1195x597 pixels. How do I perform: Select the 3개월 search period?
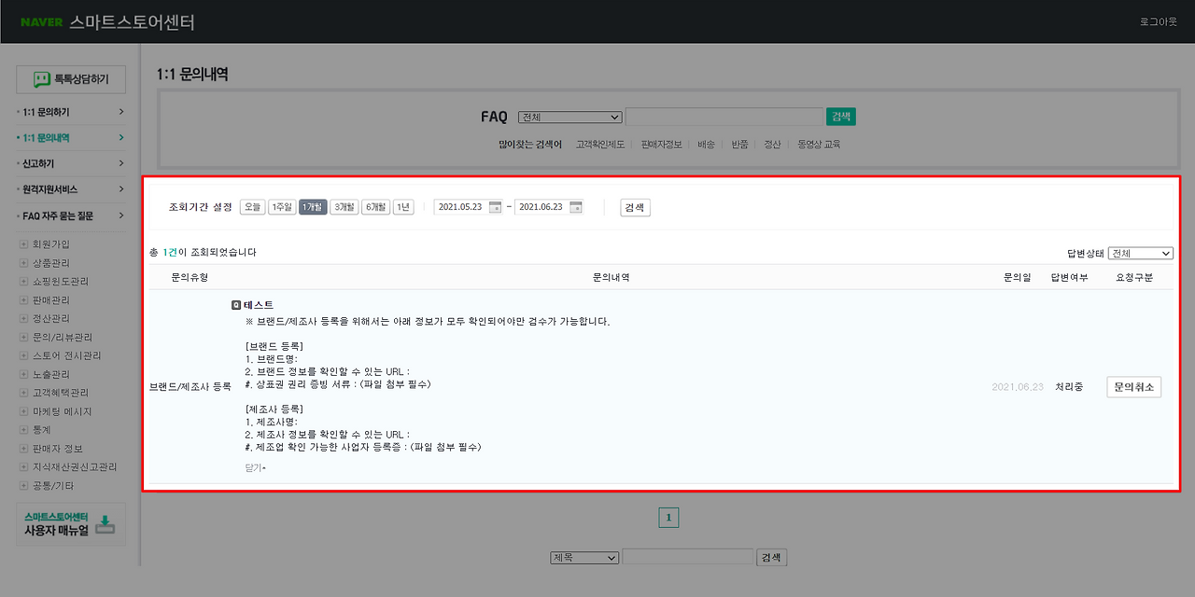(342, 207)
